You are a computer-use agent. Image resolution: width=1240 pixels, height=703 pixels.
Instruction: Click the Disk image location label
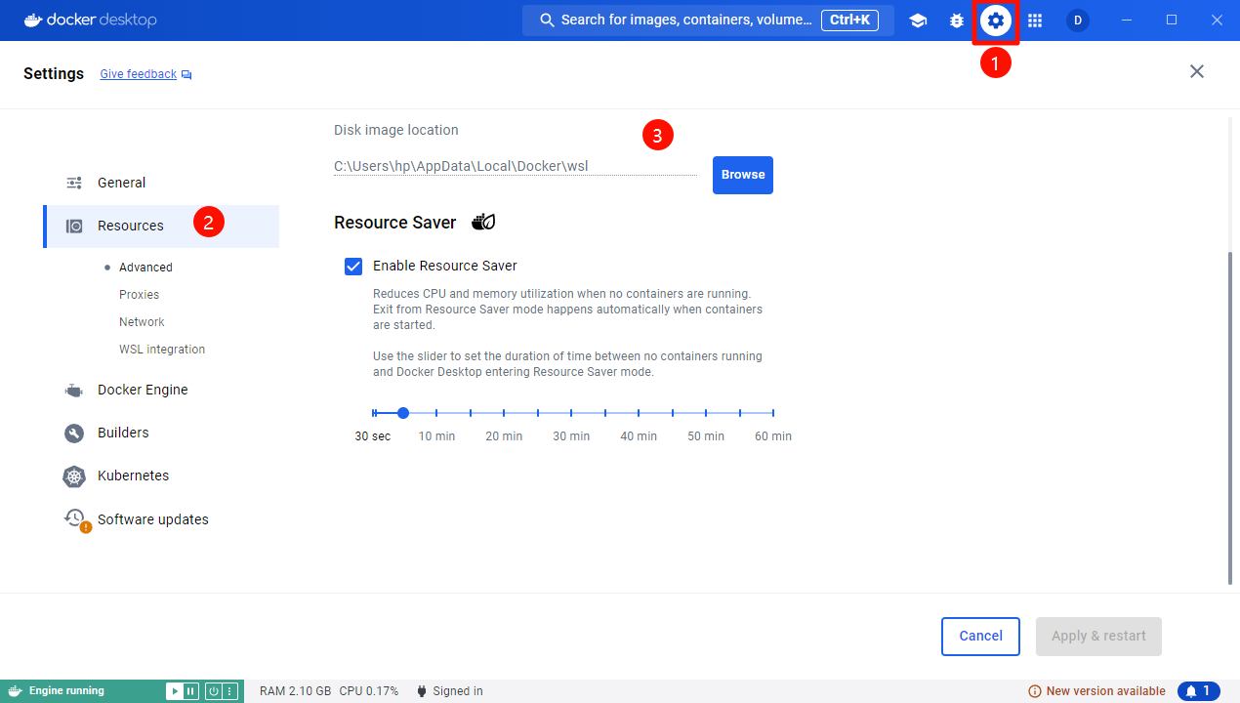pos(396,130)
